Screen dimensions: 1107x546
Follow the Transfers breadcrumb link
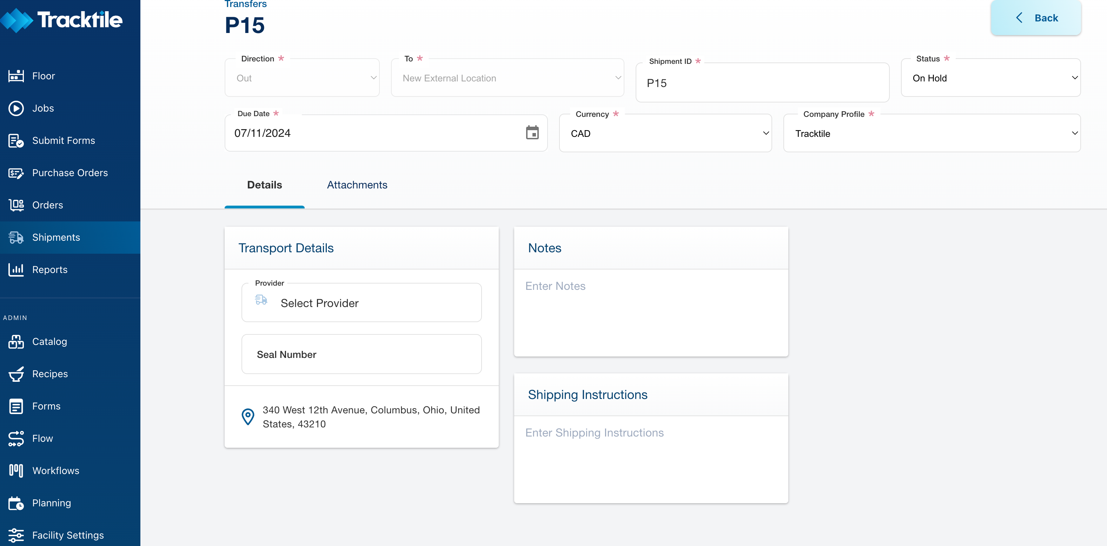(245, 4)
